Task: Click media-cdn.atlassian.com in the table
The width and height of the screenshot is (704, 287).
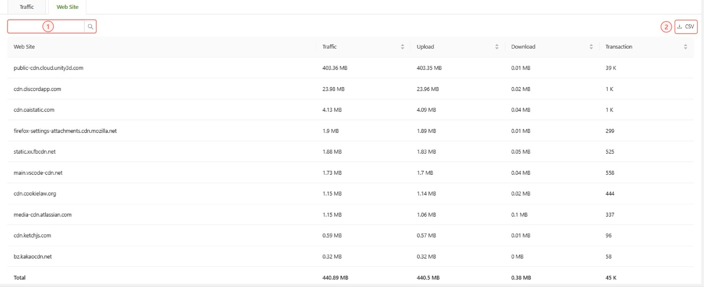Action: point(42,215)
